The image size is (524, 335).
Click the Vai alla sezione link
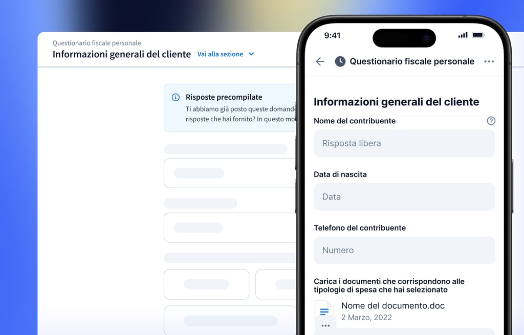[220, 54]
